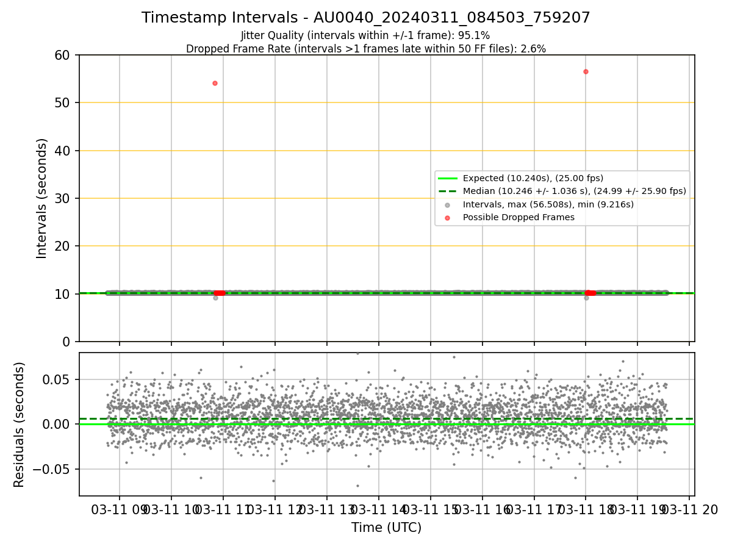732x549 pixels.
Task: Click the x-axis tick label '03-11 09'
Action: point(120,511)
